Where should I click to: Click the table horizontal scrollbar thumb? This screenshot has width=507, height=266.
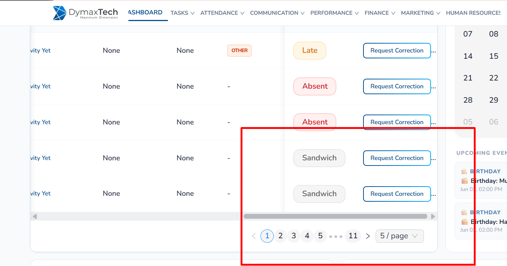pos(335,216)
